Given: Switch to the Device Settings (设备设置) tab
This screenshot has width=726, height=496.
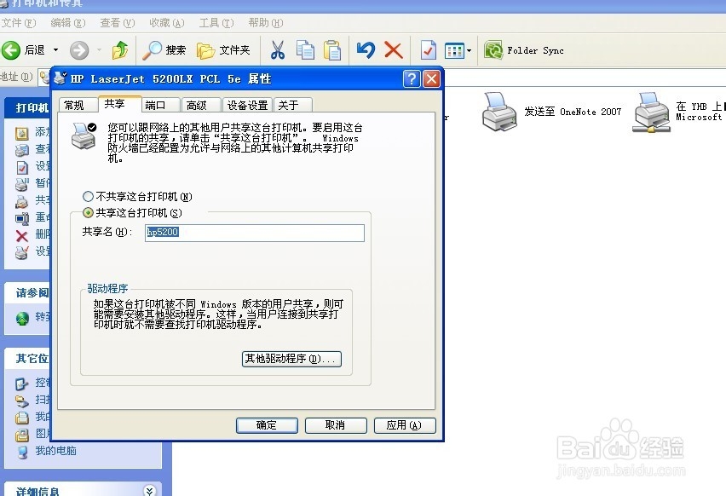Looking at the screenshot, I should (248, 105).
